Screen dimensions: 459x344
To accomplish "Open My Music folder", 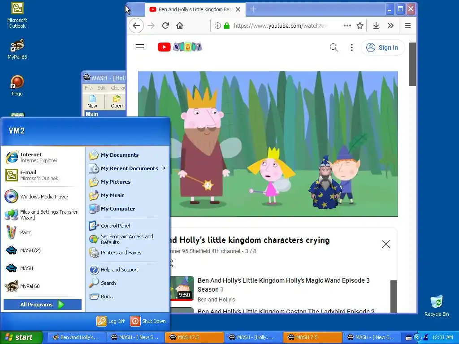I will click(x=128, y=195).
